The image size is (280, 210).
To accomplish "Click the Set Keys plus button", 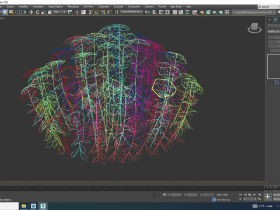I will [268, 197].
